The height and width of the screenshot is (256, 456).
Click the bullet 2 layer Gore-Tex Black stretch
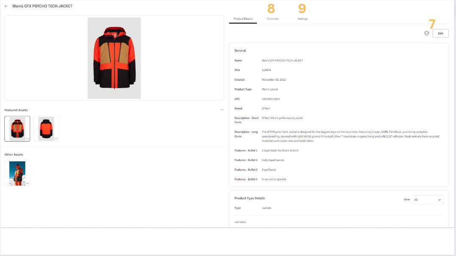click(280, 151)
